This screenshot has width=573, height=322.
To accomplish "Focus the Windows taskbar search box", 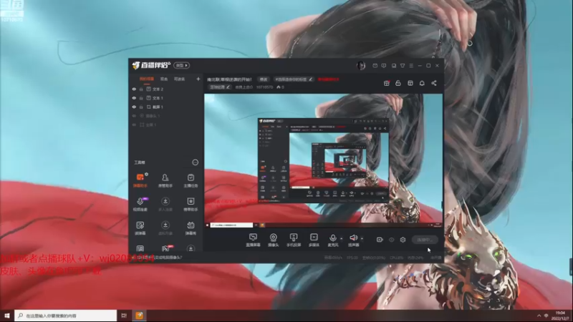I will (x=66, y=316).
